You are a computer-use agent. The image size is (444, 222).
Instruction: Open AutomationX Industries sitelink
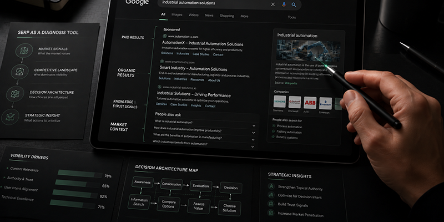[183, 53]
